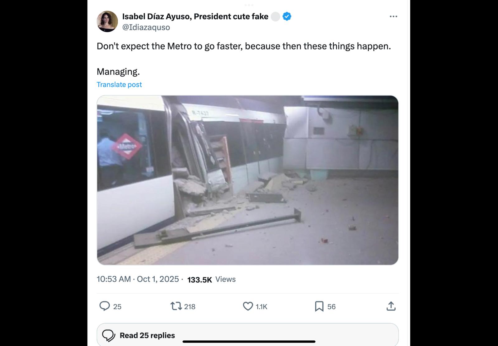Open the author's profile picture
The height and width of the screenshot is (346, 498).
pos(107,21)
